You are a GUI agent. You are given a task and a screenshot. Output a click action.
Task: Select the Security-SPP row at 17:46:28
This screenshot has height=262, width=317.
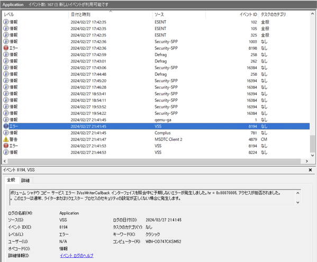click(x=156, y=87)
